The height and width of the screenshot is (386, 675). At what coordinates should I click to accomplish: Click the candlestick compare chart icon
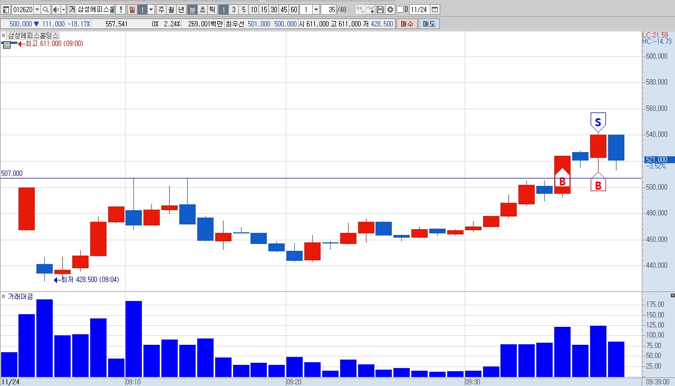(360, 10)
